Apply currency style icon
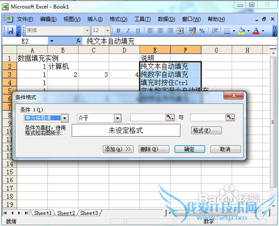The image size is (279, 226). tap(193, 31)
